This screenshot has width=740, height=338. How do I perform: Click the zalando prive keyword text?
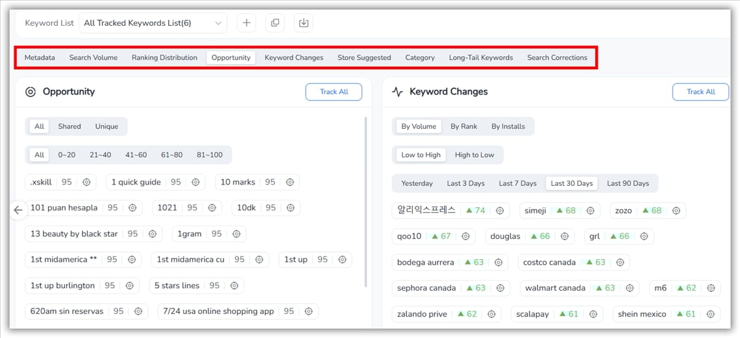coord(422,314)
